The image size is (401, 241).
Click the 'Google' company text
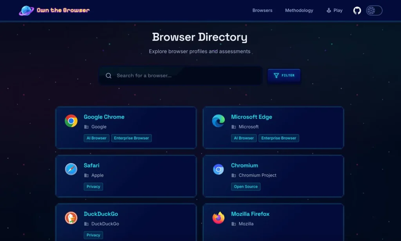click(x=99, y=127)
